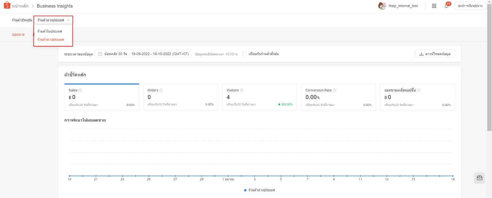Viewport: 492px width, 198px height.
Task: Click the thsip_internal_test profile avatar
Action: click(x=382, y=6)
